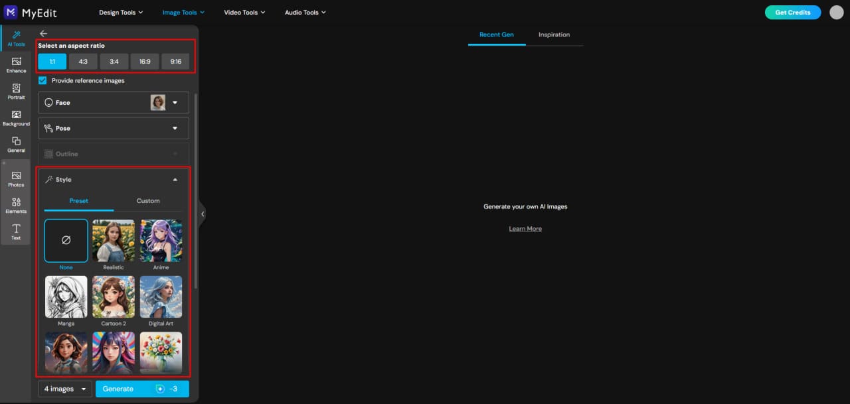Open the Elements sidebar panel
The width and height of the screenshot is (850, 404).
16,206
